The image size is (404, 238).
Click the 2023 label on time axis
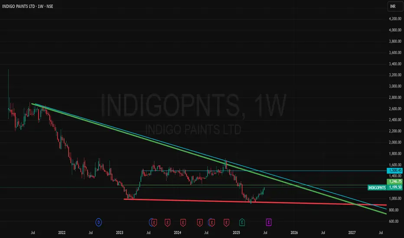click(120, 233)
